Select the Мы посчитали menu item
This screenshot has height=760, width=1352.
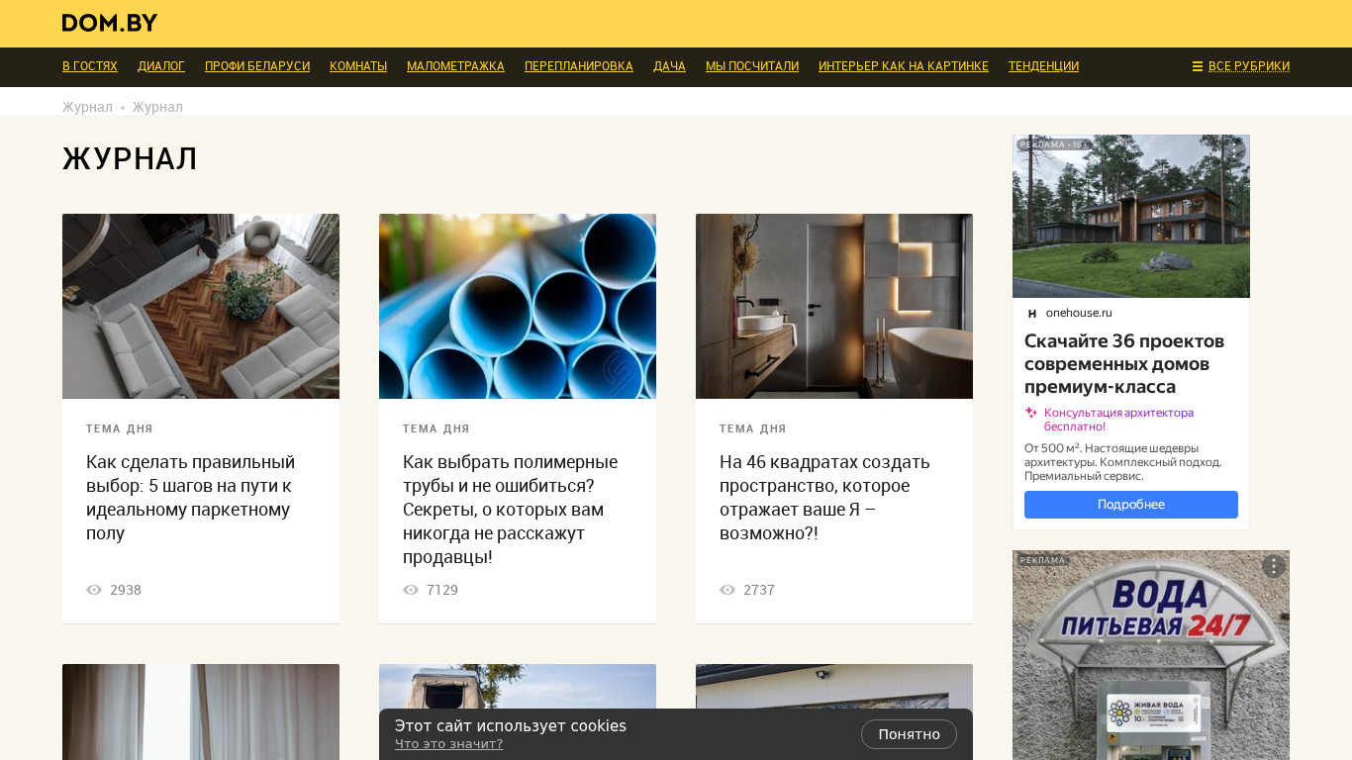pos(752,66)
